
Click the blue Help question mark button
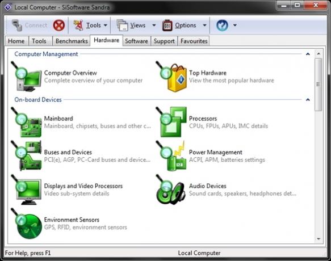coord(222,26)
